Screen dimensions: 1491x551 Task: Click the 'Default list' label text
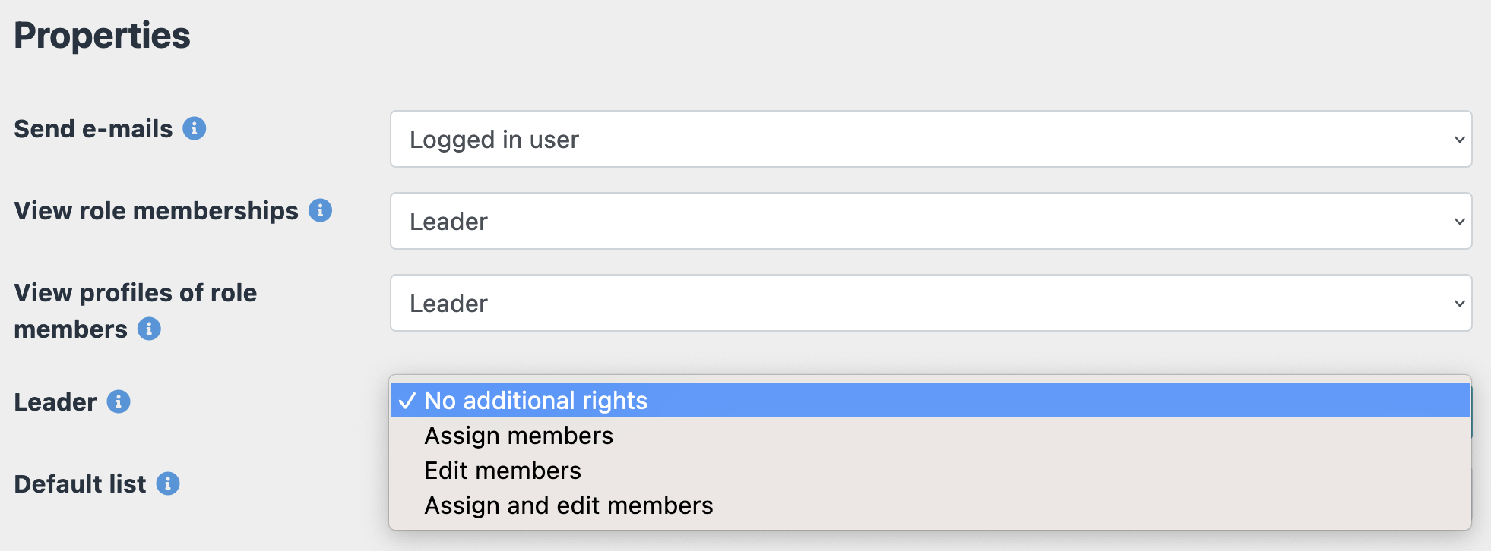[x=80, y=484]
